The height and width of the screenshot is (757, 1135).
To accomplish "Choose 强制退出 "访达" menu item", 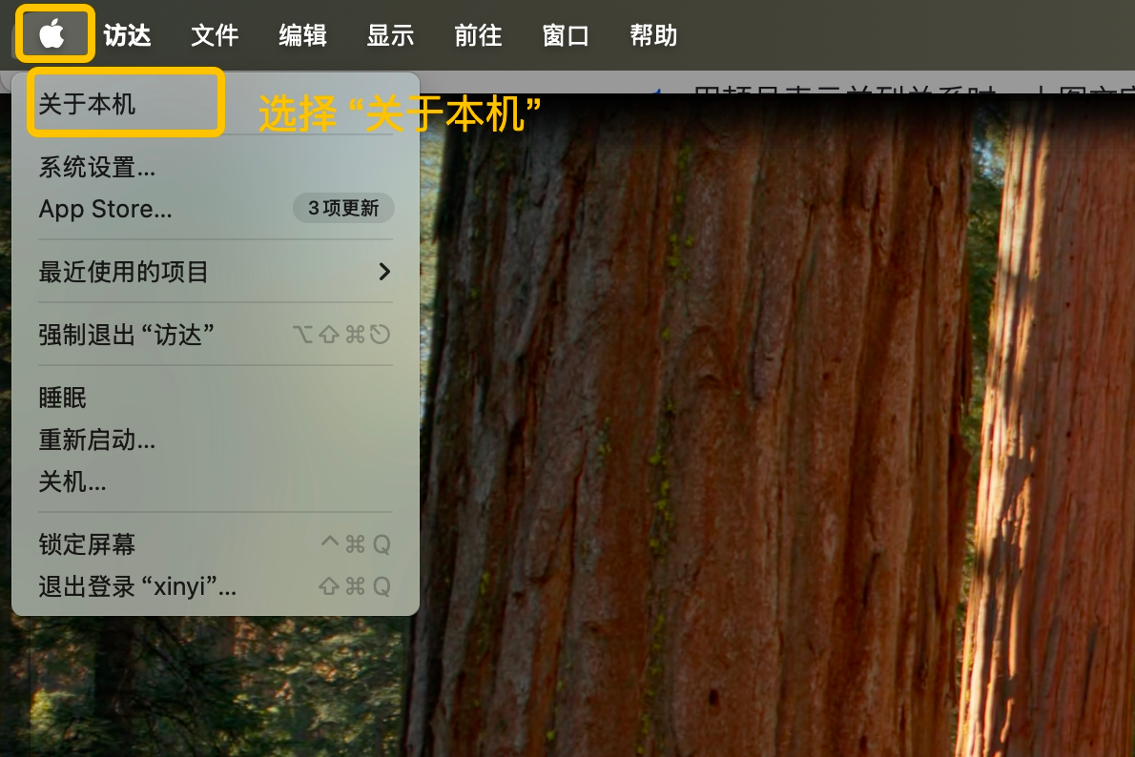I will click(x=126, y=335).
